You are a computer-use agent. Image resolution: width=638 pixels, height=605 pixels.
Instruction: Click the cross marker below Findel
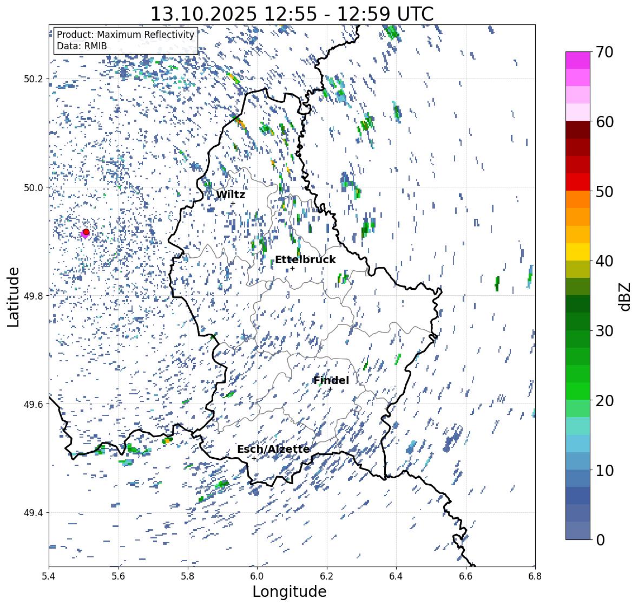click(331, 389)
